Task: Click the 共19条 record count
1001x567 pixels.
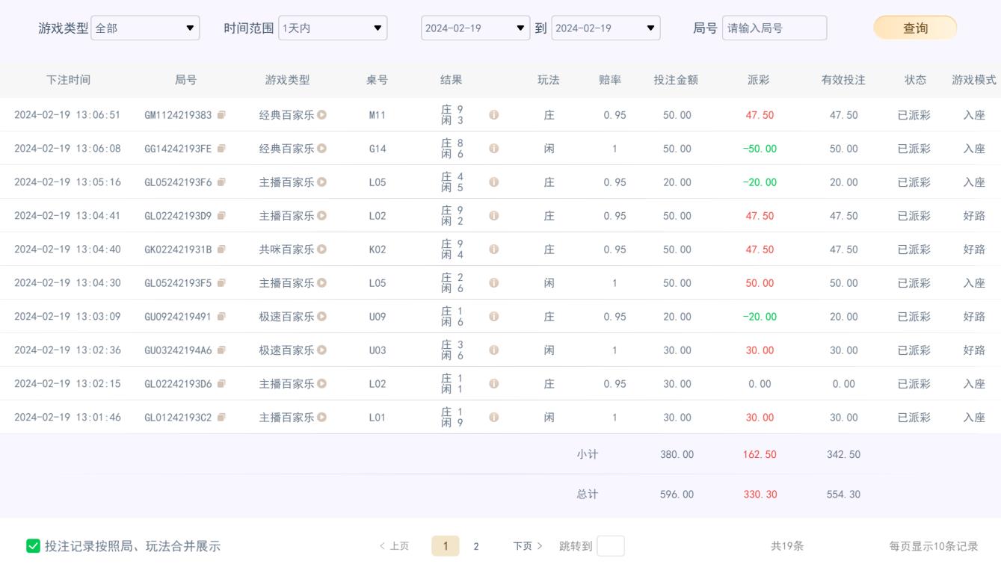Action: click(787, 546)
